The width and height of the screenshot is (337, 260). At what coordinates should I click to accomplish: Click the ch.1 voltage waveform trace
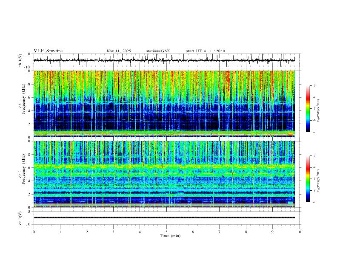[x=164, y=60]
